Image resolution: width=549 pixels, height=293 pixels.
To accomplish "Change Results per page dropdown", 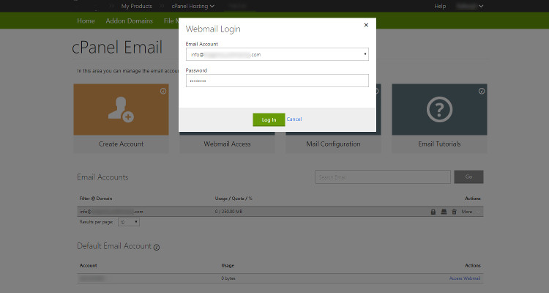I will (129, 222).
